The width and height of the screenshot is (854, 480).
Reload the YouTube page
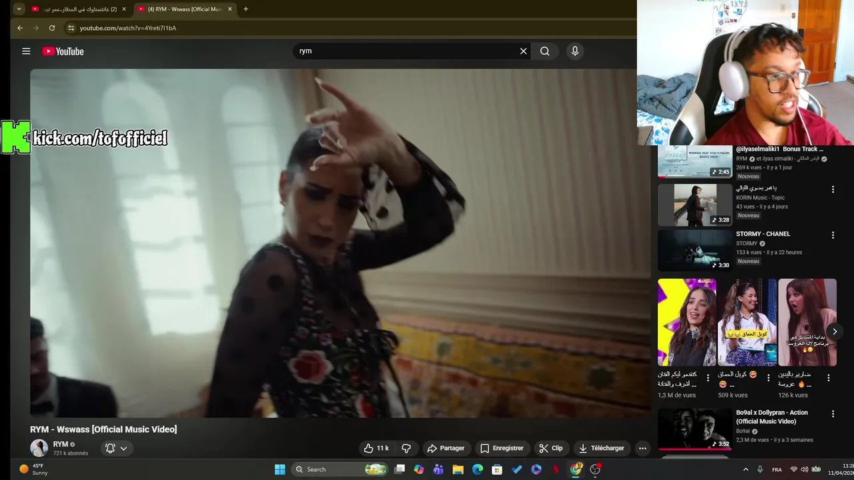point(52,28)
